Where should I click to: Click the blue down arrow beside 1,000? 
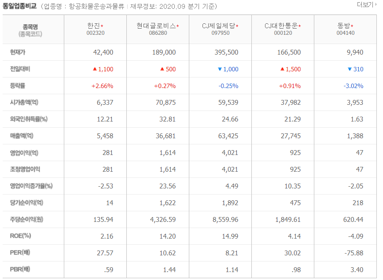(x=220, y=70)
